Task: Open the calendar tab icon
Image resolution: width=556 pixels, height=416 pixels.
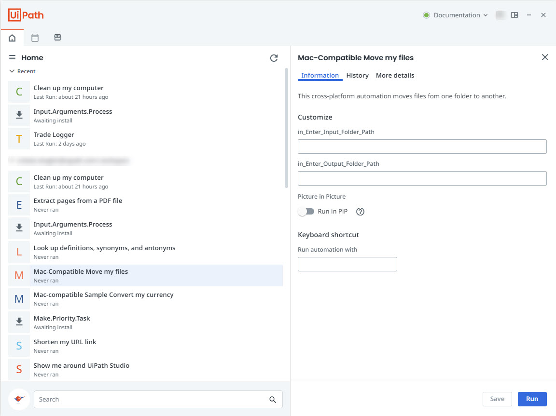Action: point(35,38)
